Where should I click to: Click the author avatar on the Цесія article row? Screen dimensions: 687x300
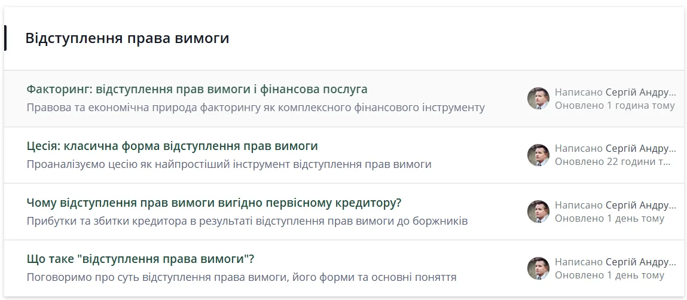pyautogui.click(x=538, y=155)
